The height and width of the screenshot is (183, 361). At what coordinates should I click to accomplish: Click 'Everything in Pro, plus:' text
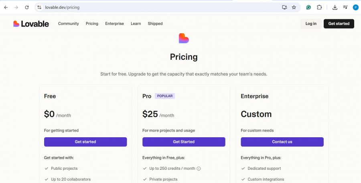(x=261, y=158)
